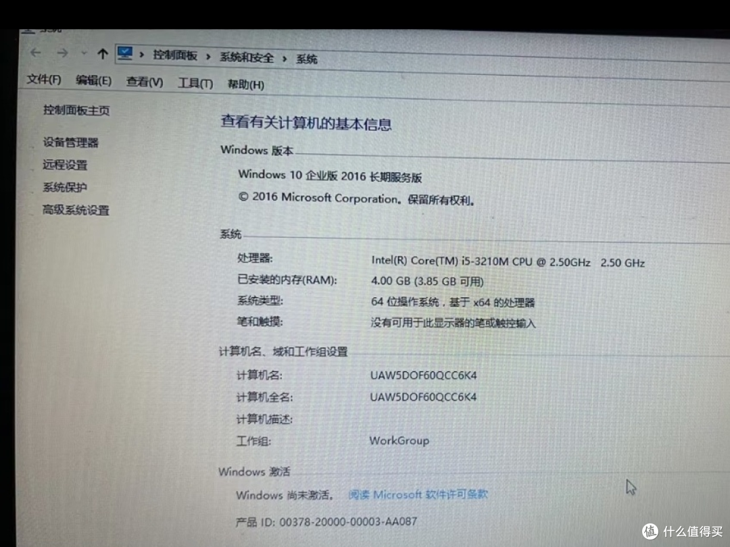Click the © 2016 Microsoft Corporation line

356,199
